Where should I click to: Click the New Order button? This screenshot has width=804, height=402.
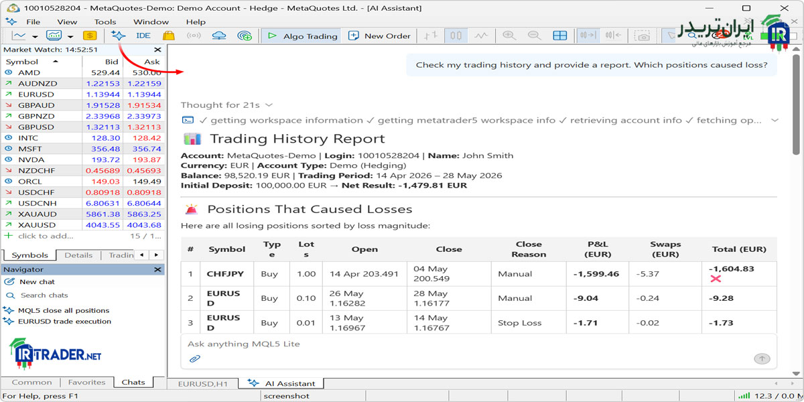point(379,36)
